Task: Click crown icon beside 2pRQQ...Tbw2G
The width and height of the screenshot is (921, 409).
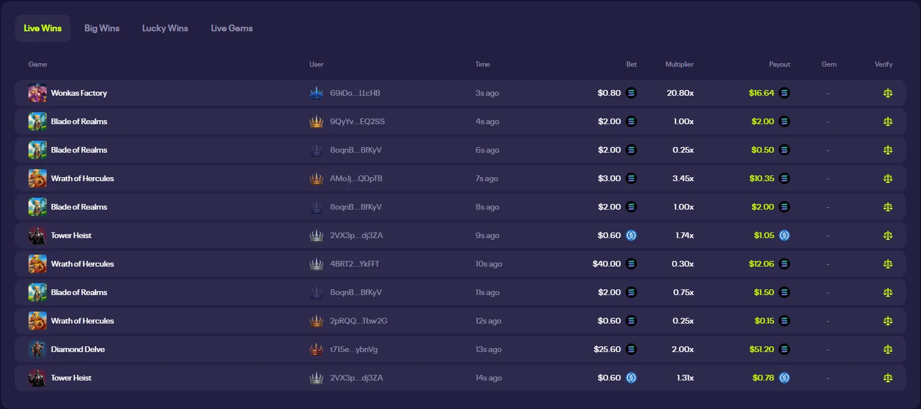Action: (316, 321)
